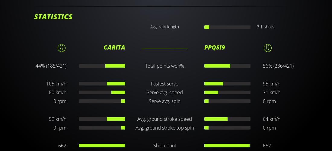Click CARITA's shot count bar
Image resolution: width=332 pixels, height=151 pixels.
tap(102, 146)
